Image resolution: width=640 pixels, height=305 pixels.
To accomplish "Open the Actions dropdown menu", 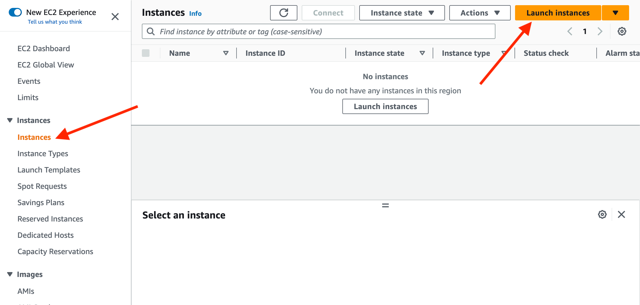I will (x=480, y=13).
